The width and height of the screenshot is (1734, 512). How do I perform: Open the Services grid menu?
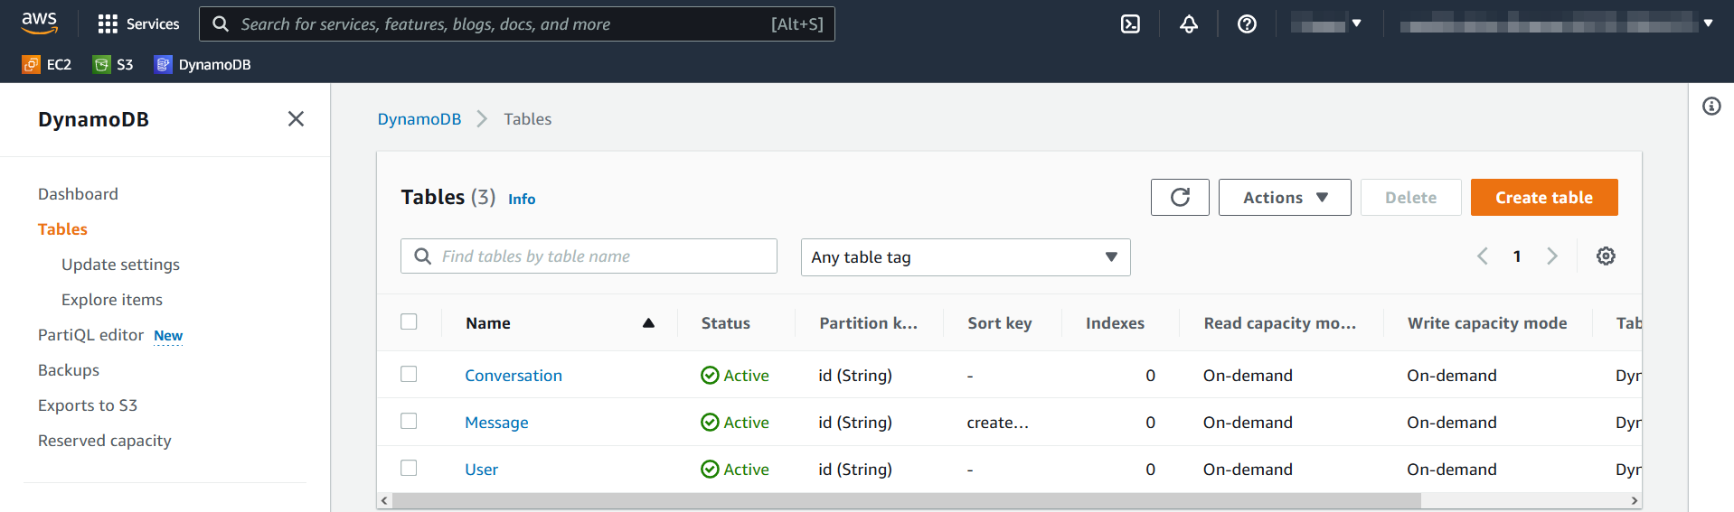click(138, 24)
